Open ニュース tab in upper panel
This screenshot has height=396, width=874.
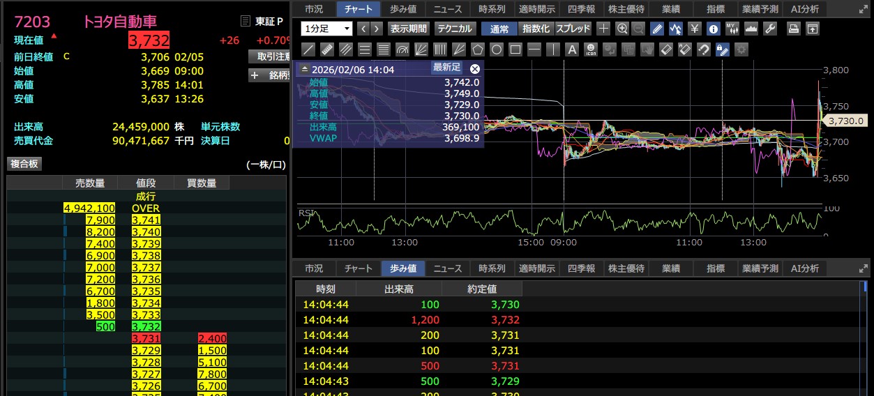pos(447,9)
